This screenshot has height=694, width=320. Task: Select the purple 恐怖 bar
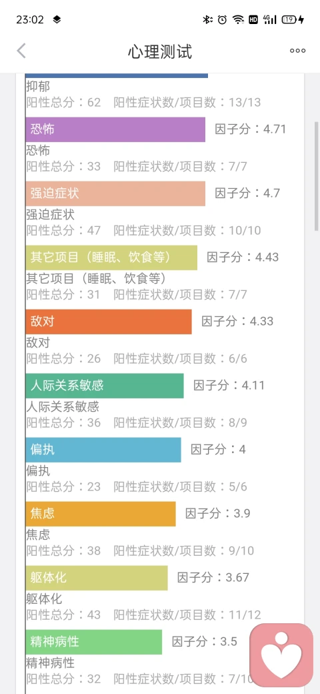[x=115, y=129]
